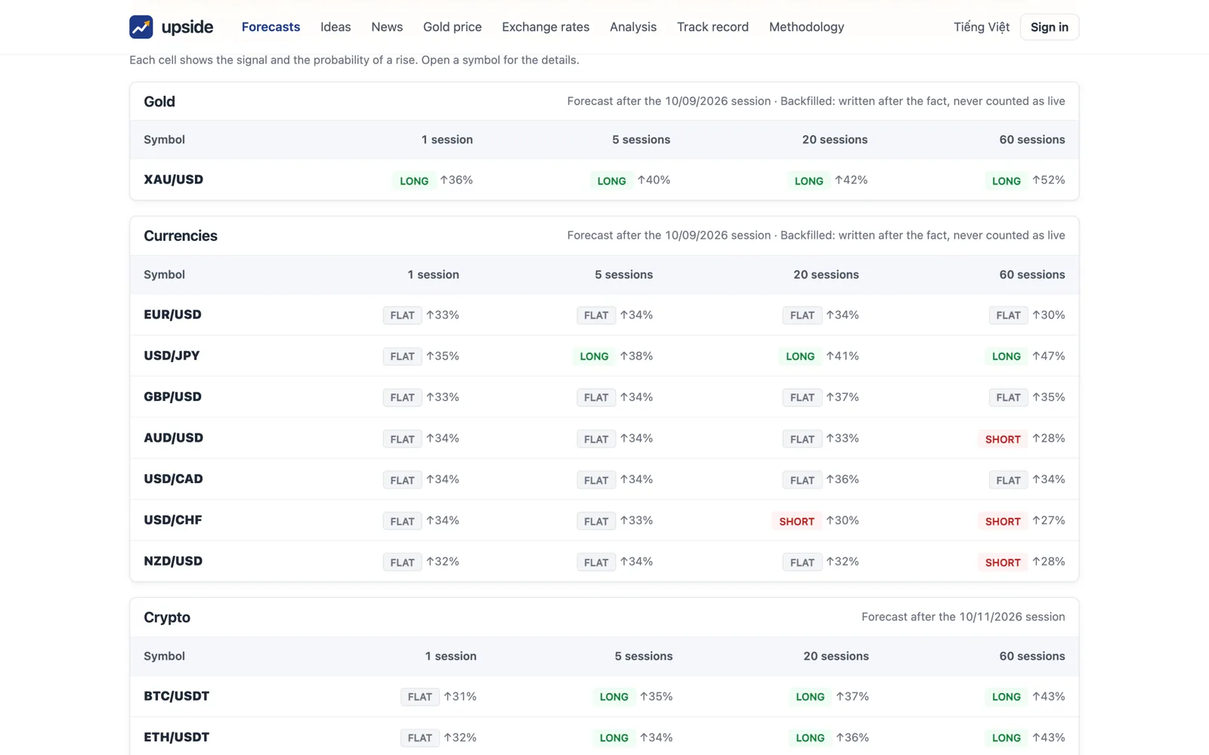Click ETH/USDT 20 sessions LONG badge
The width and height of the screenshot is (1209, 755).
tap(810, 738)
